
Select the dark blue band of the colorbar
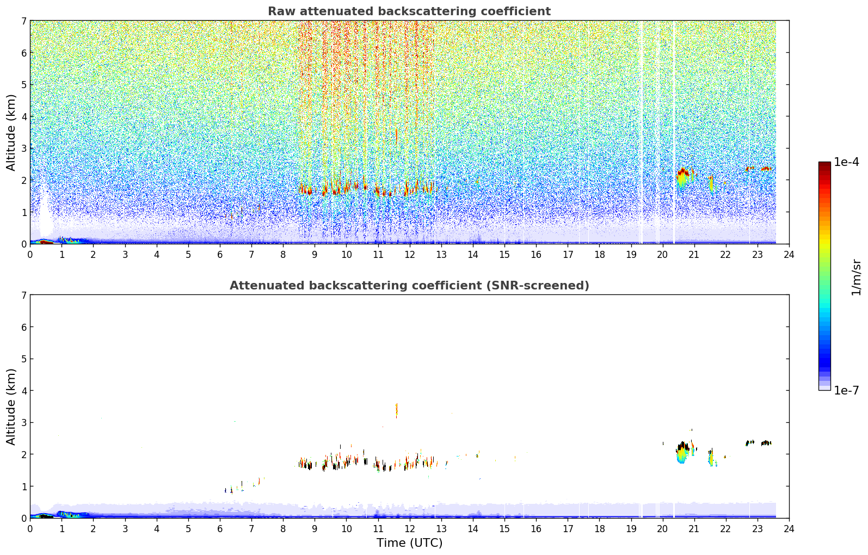[x=824, y=359]
